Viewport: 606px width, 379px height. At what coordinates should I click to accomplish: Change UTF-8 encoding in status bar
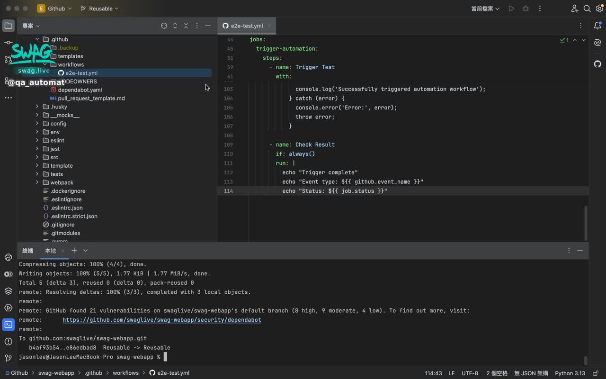click(470, 373)
